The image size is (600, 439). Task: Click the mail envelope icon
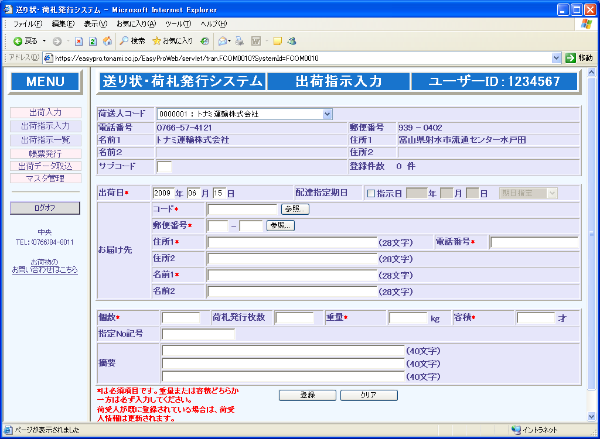(x=222, y=41)
